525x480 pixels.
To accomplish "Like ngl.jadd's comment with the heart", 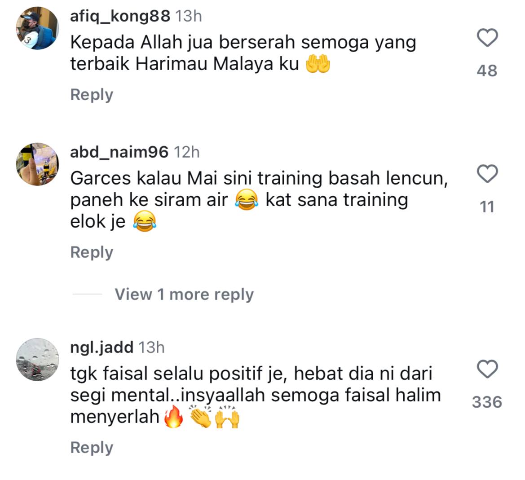I will coord(487,369).
